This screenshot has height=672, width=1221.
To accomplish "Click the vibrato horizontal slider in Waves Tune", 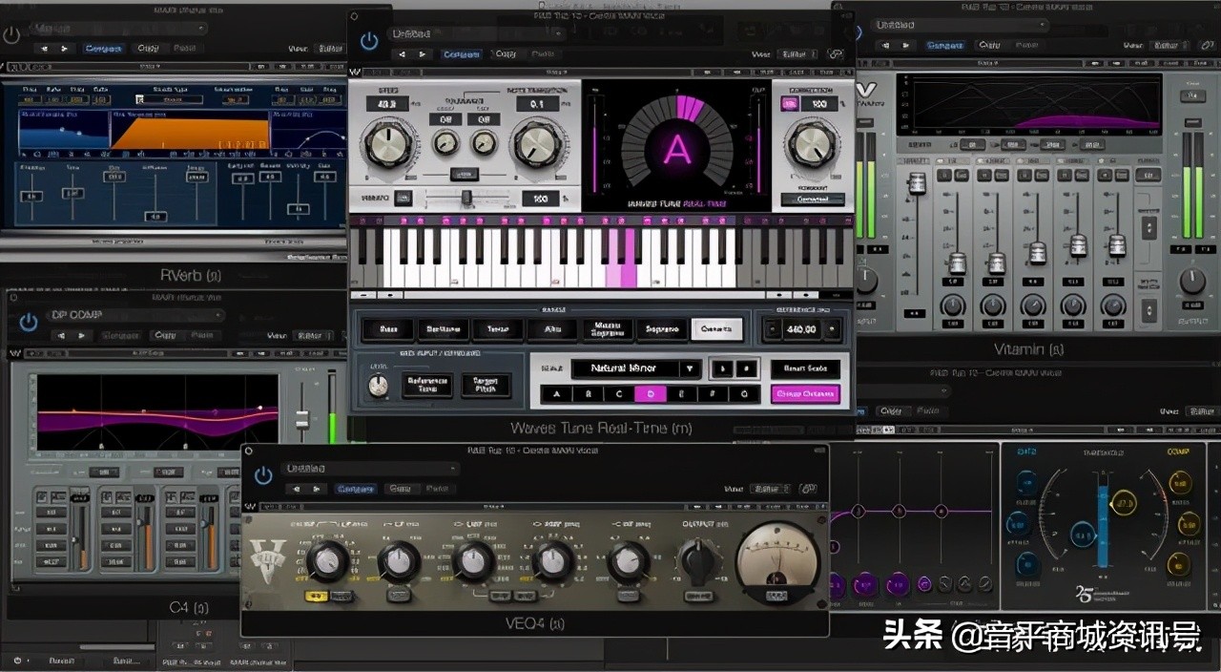I will click(466, 198).
